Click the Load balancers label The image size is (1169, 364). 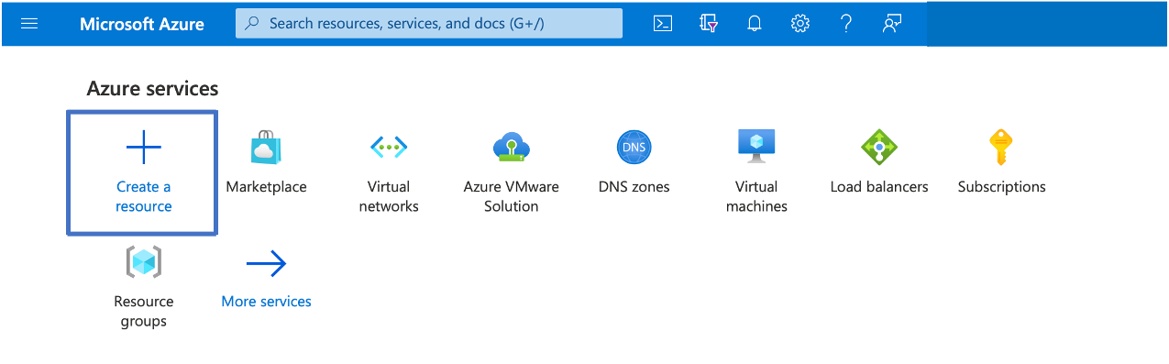(x=879, y=187)
